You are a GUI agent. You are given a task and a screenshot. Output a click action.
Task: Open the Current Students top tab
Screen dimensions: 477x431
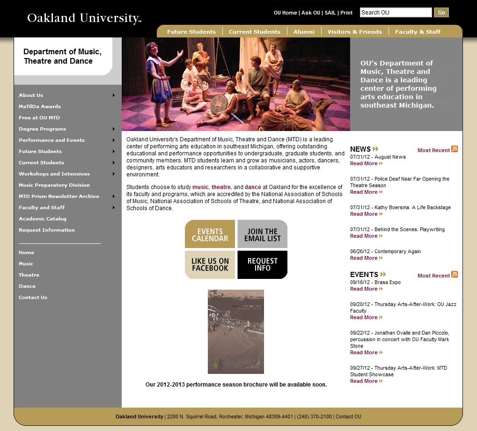(x=255, y=32)
